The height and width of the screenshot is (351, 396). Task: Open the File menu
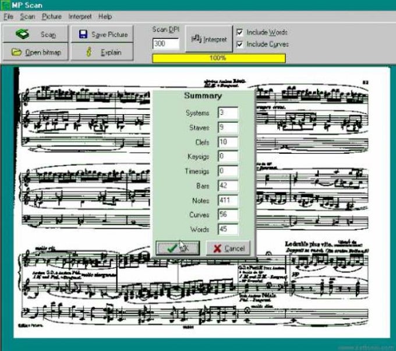click(x=8, y=17)
